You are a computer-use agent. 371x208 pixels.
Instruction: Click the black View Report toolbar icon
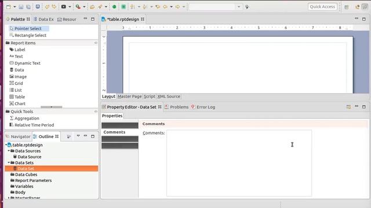64,6
